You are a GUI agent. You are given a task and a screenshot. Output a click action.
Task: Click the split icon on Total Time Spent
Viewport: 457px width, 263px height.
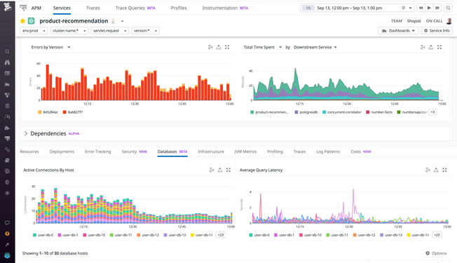(x=423, y=47)
